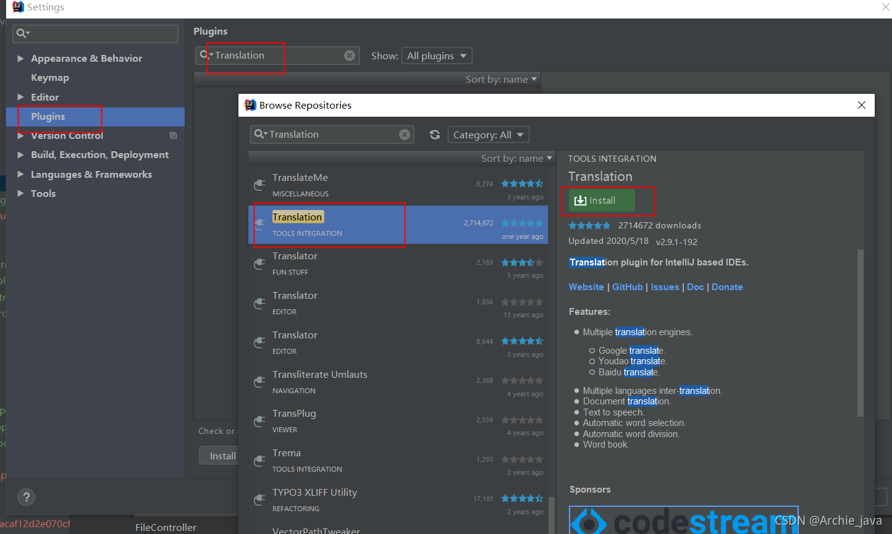This screenshot has height=534, width=892.
Task: Click the star rating of the Translation plugin
Action: 522,223
